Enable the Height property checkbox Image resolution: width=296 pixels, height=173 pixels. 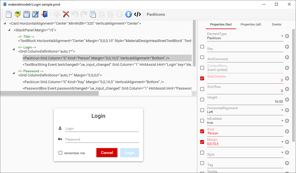pos(202,99)
